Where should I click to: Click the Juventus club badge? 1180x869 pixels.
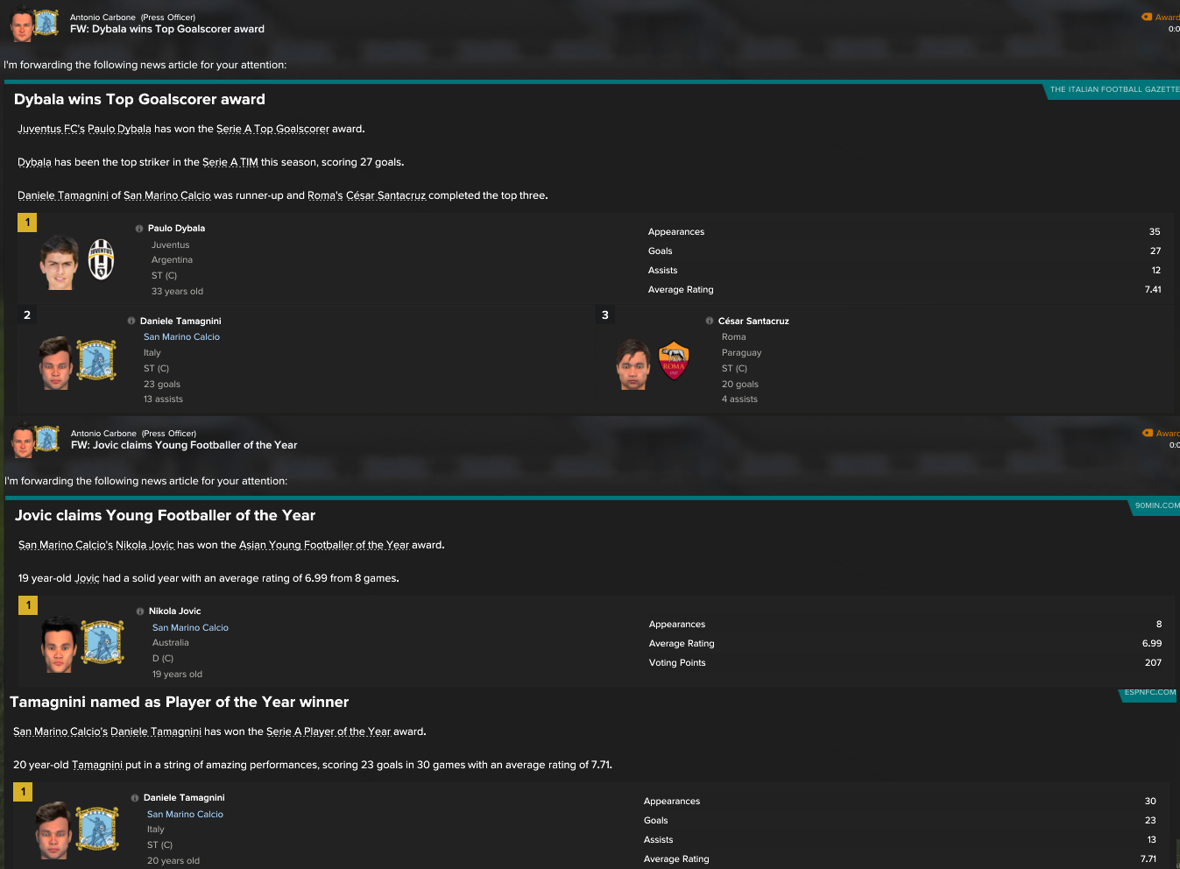pyautogui.click(x=102, y=259)
